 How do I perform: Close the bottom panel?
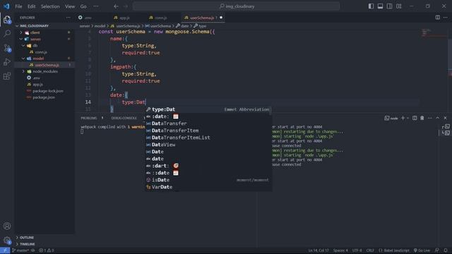445,118
